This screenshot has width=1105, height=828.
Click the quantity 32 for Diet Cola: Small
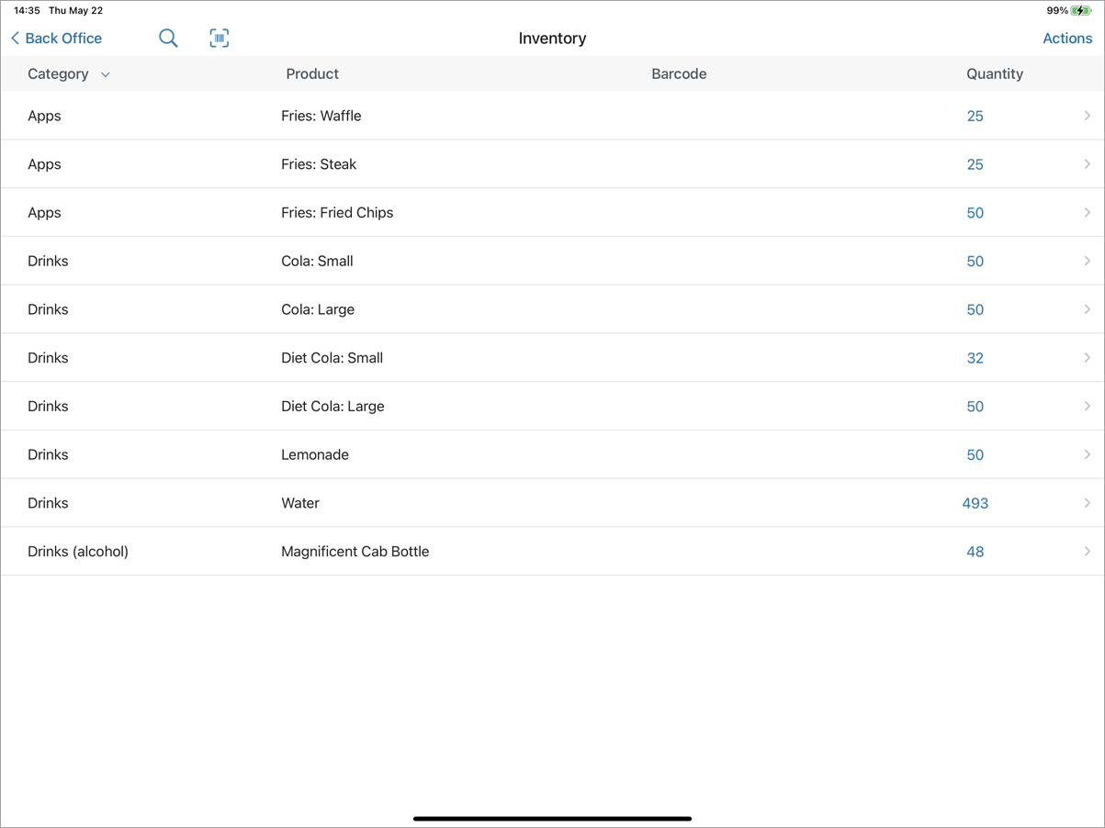[x=975, y=358]
